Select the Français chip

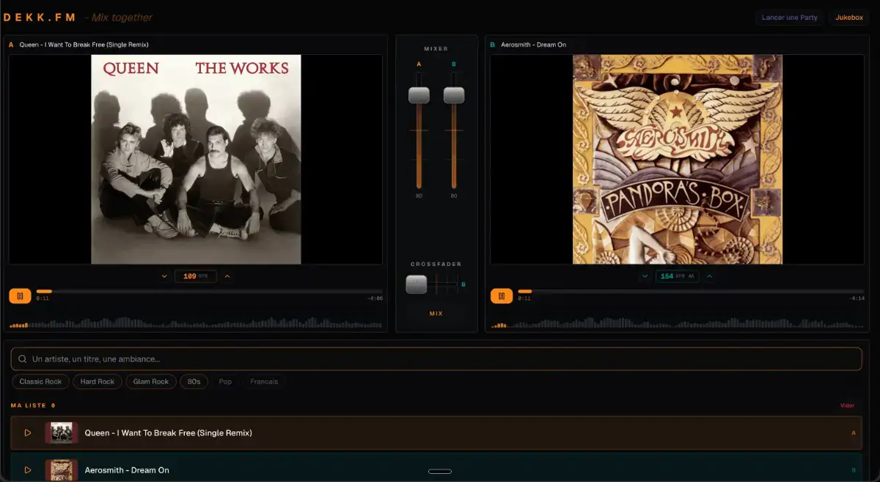click(x=264, y=382)
